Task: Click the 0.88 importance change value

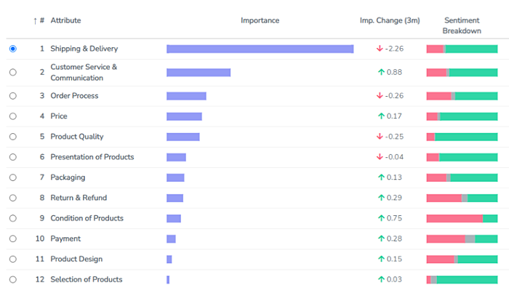Action: (394, 72)
